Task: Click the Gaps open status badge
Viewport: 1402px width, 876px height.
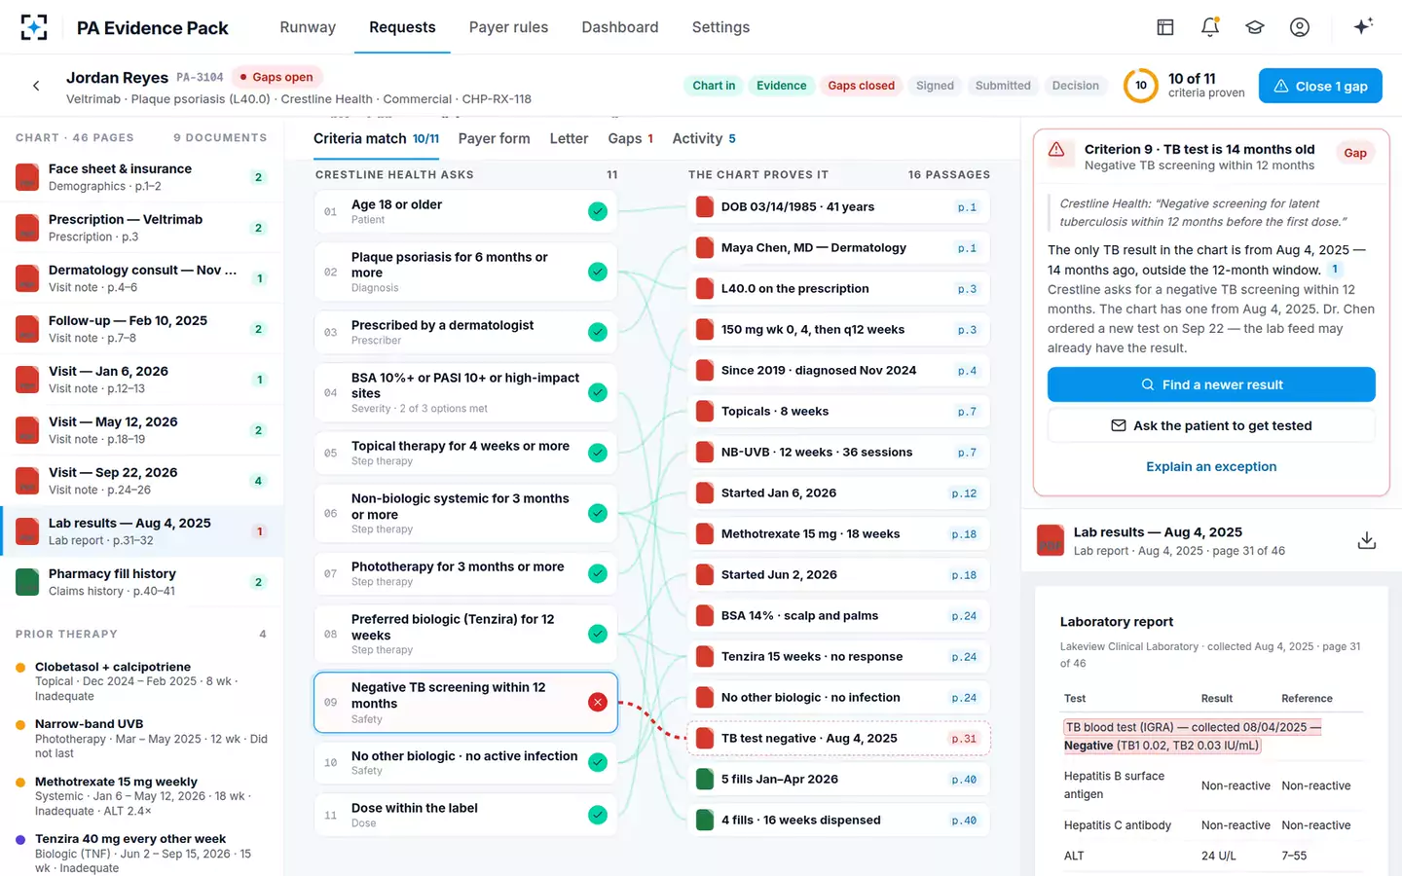Action: (x=277, y=77)
